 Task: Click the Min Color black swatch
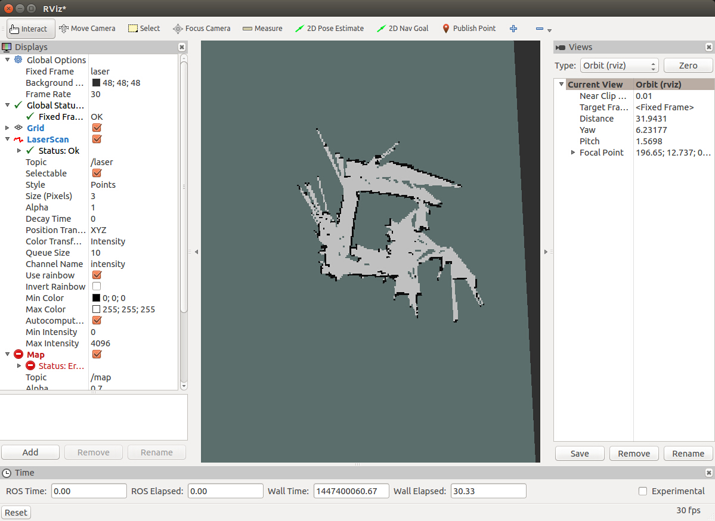(x=96, y=298)
